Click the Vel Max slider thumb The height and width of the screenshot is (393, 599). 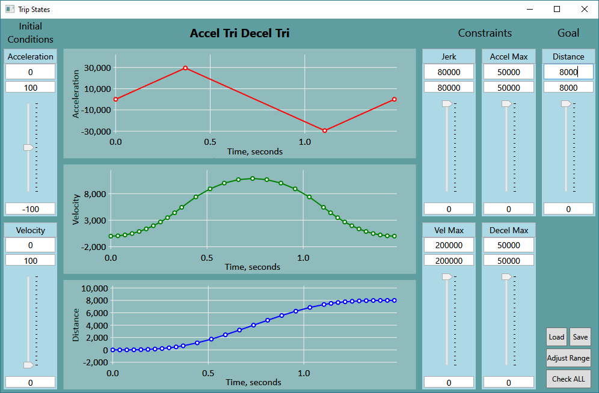pos(447,276)
